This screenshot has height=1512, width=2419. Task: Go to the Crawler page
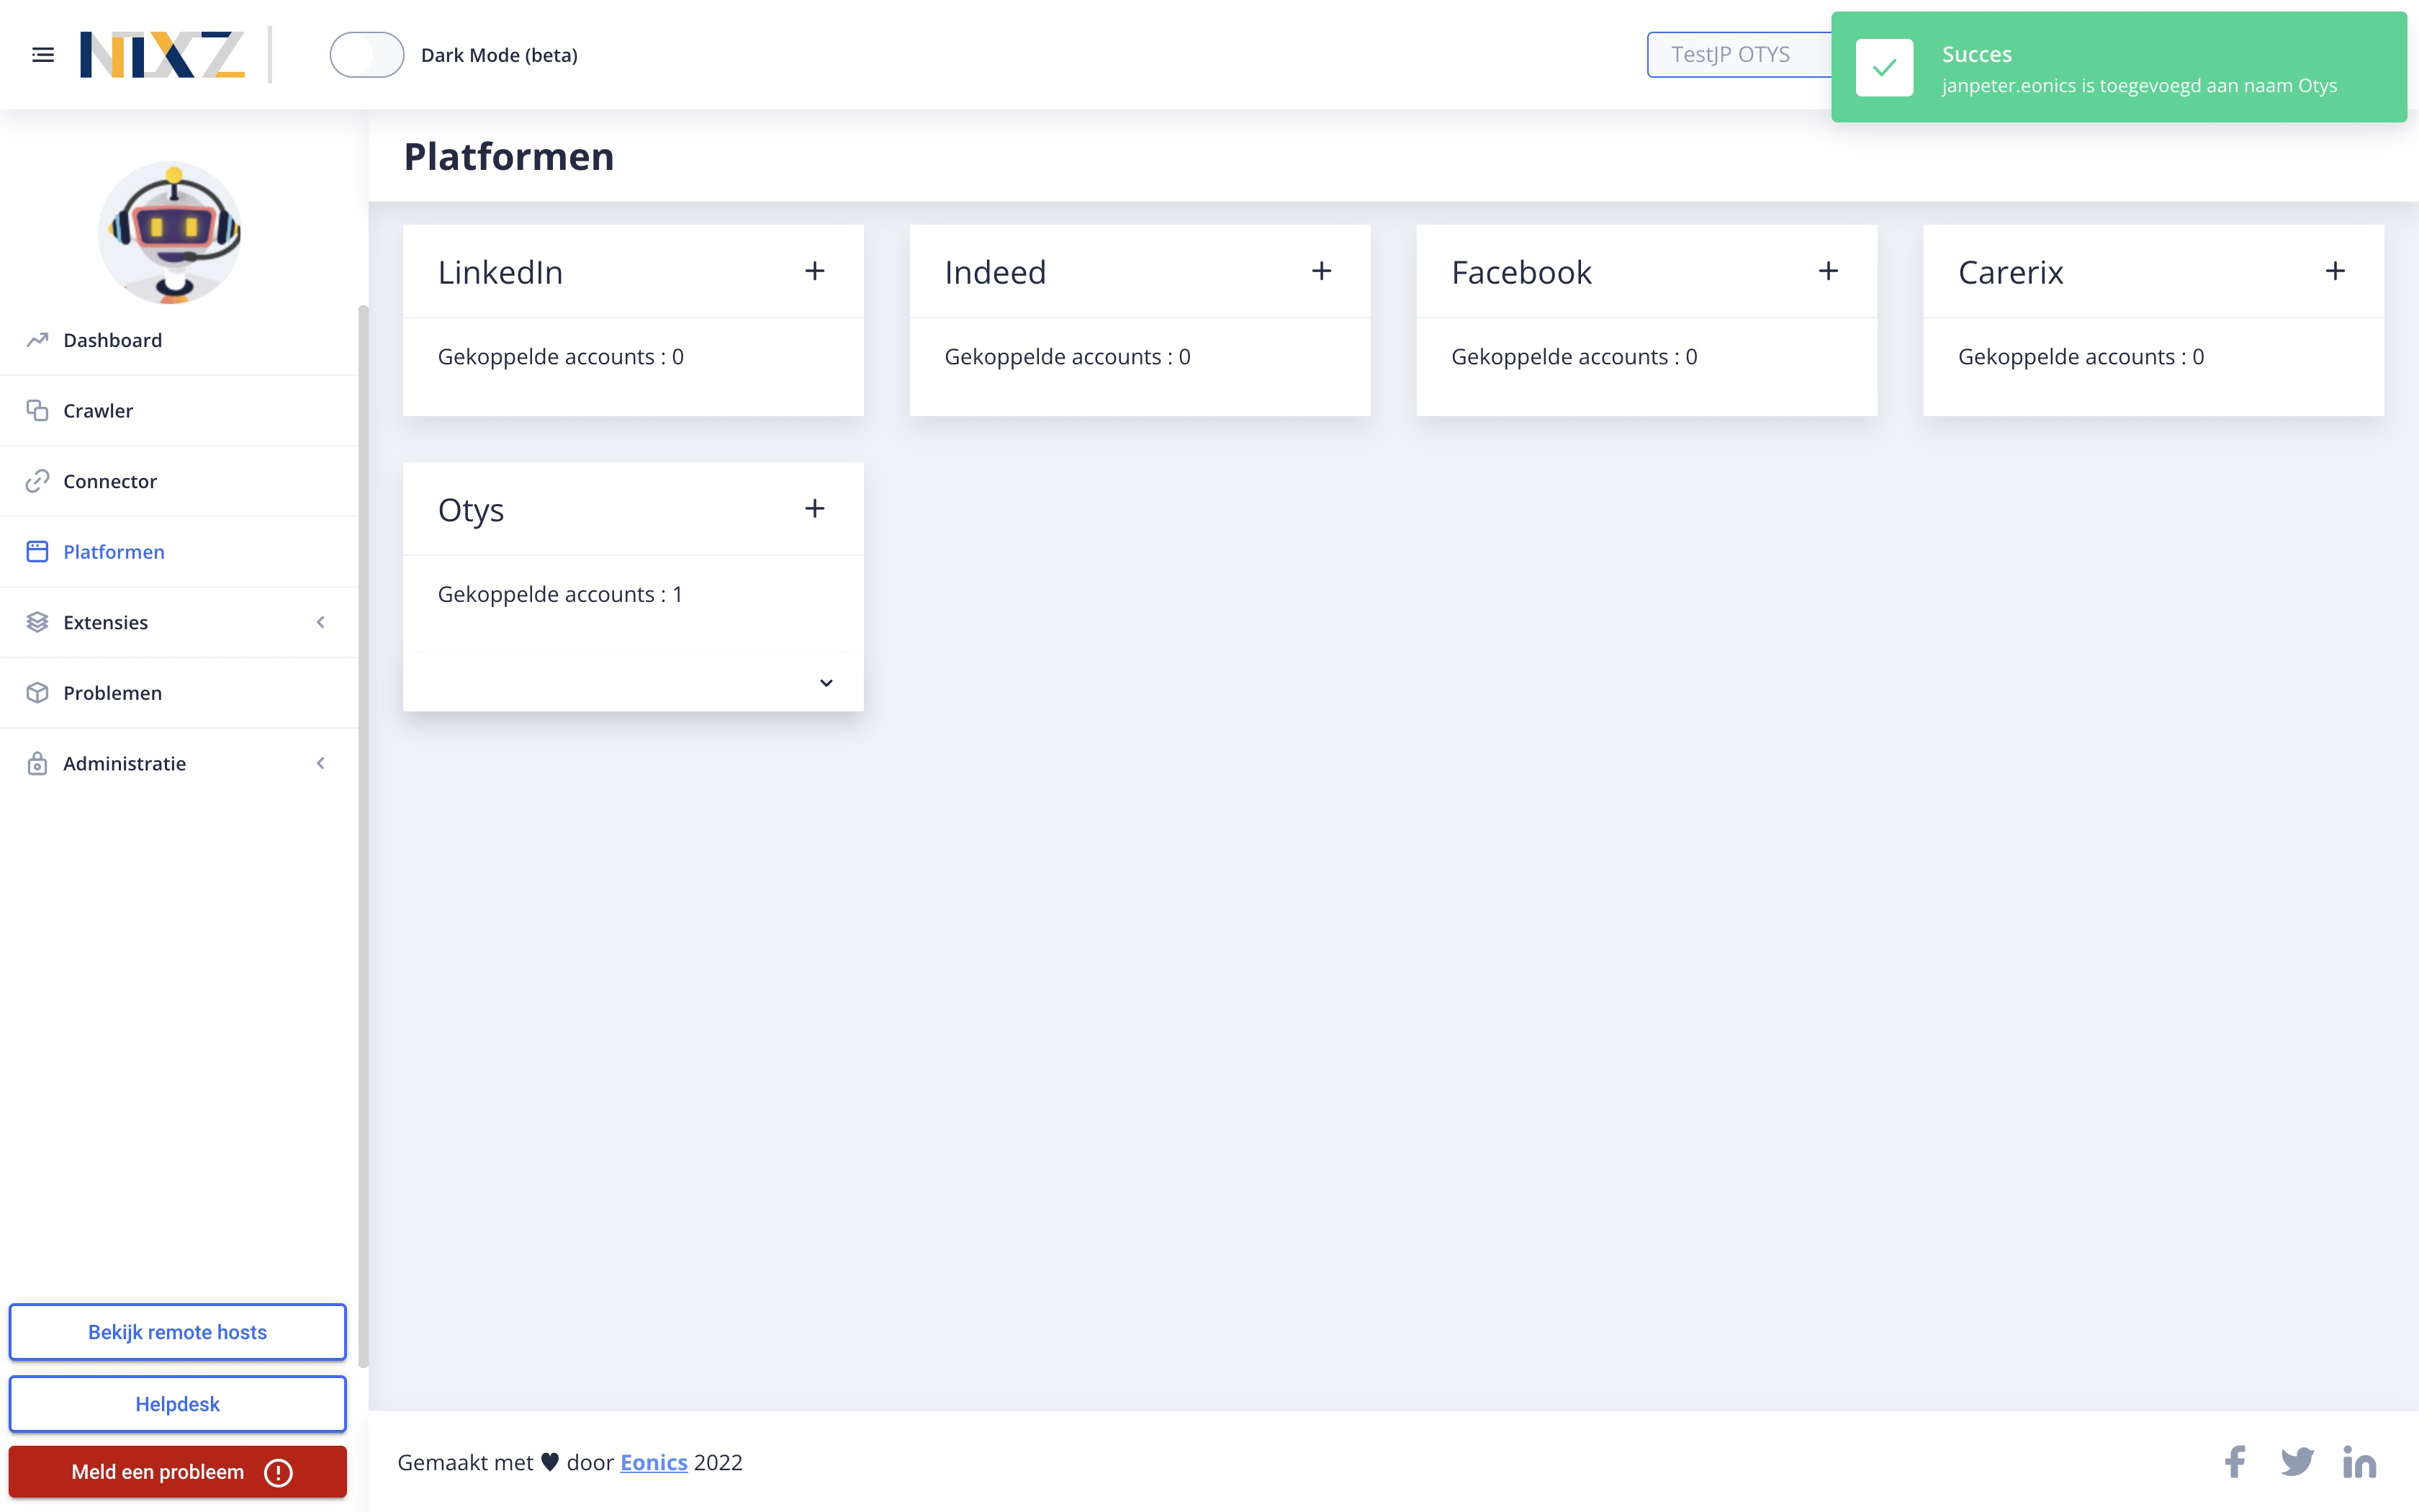coord(180,410)
